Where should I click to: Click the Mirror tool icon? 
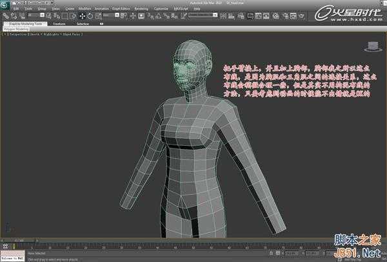223,16
